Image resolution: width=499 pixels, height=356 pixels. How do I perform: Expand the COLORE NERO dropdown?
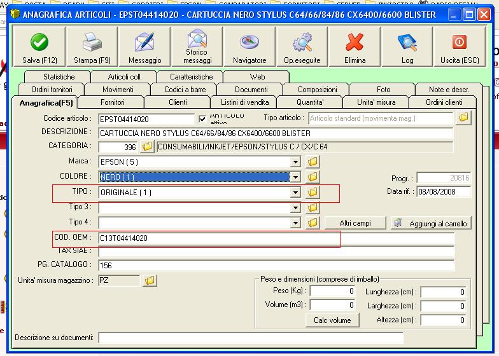click(295, 177)
